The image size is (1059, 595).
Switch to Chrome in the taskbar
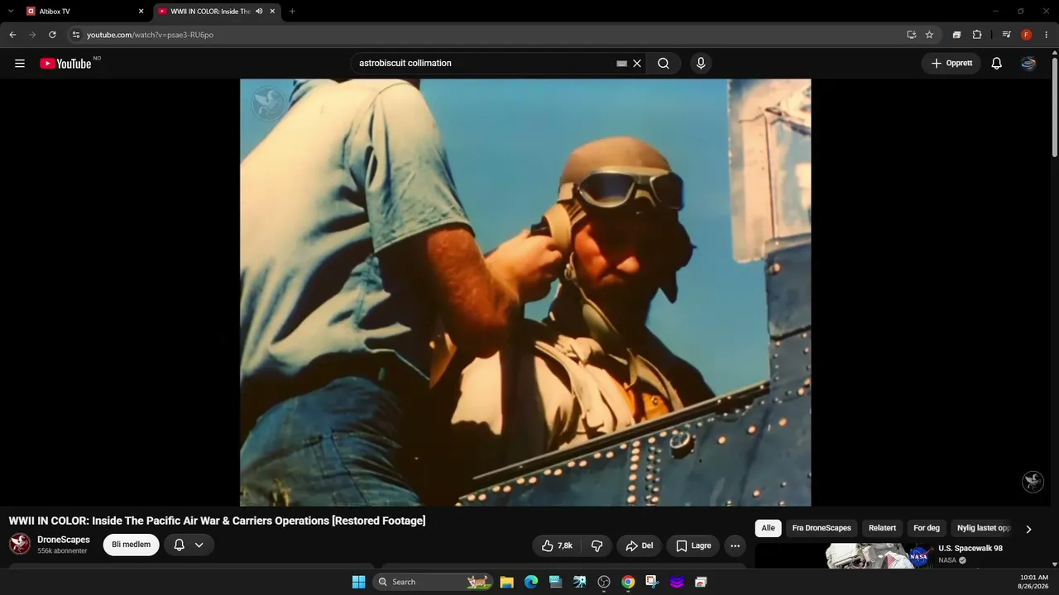[x=628, y=582]
